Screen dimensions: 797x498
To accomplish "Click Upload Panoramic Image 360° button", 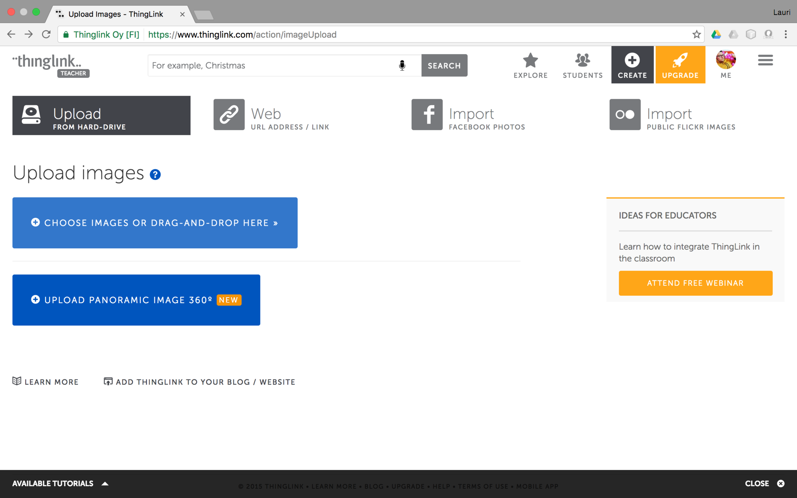I will point(136,300).
